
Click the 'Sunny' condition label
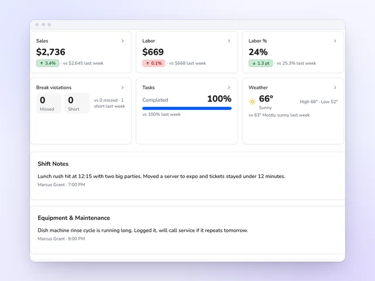[265, 108]
